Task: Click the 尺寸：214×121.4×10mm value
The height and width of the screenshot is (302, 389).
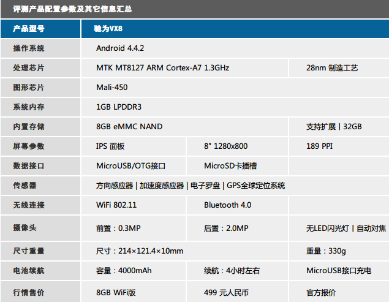Action: pos(140,251)
